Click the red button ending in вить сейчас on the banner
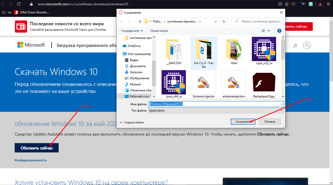This screenshot has width=333, height=185. coord(298,26)
